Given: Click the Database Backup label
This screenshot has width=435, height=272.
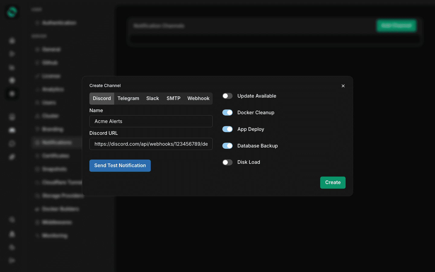Looking at the screenshot, I should click(258, 146).
